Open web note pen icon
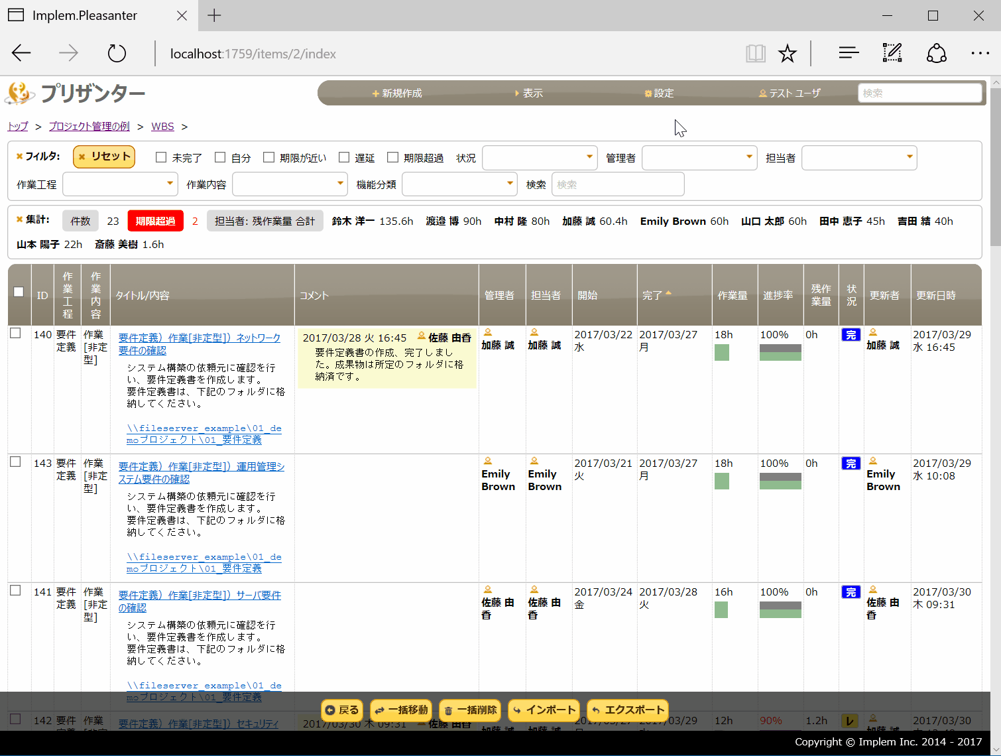The width and height of the screenshot is (1001, 756). tap(892, 53)
